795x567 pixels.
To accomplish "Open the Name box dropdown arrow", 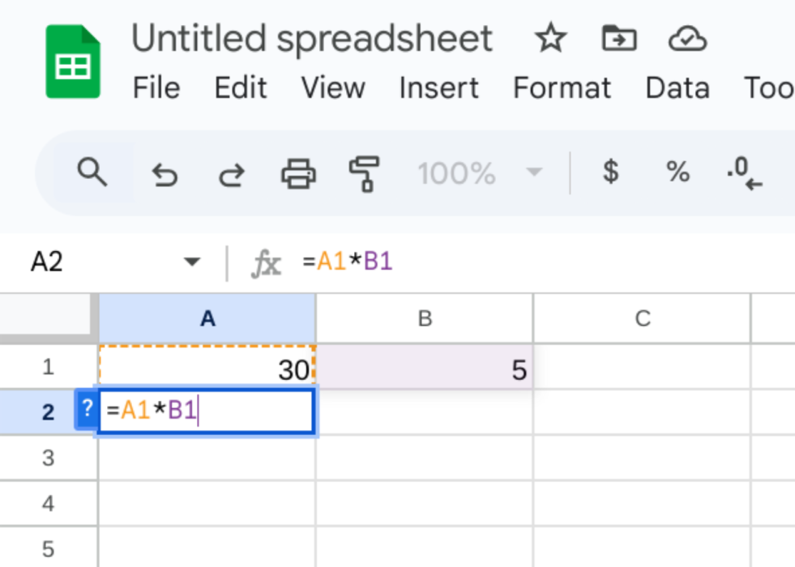I will coord(191,262).
